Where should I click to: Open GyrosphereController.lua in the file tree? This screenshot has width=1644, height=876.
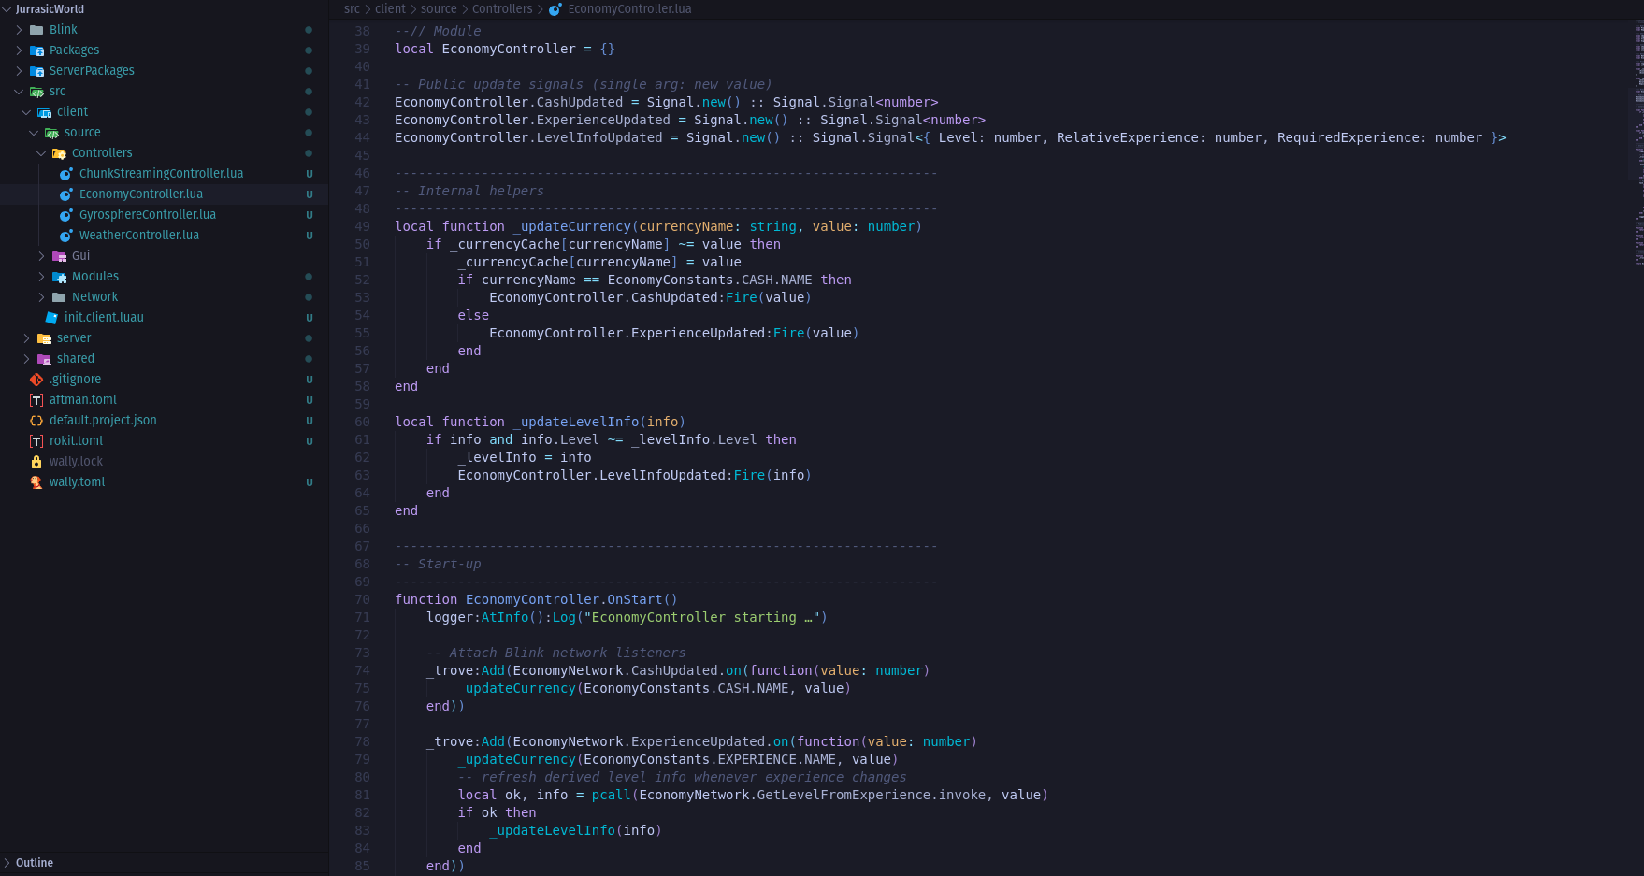click(x=147, y=215)
